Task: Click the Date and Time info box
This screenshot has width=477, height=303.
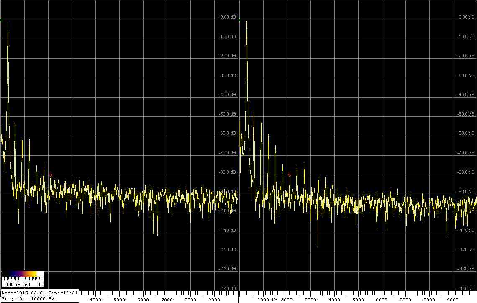Action: click(39, 293)
